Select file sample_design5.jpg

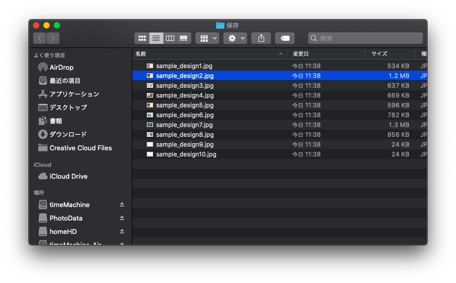pos(280,105)
